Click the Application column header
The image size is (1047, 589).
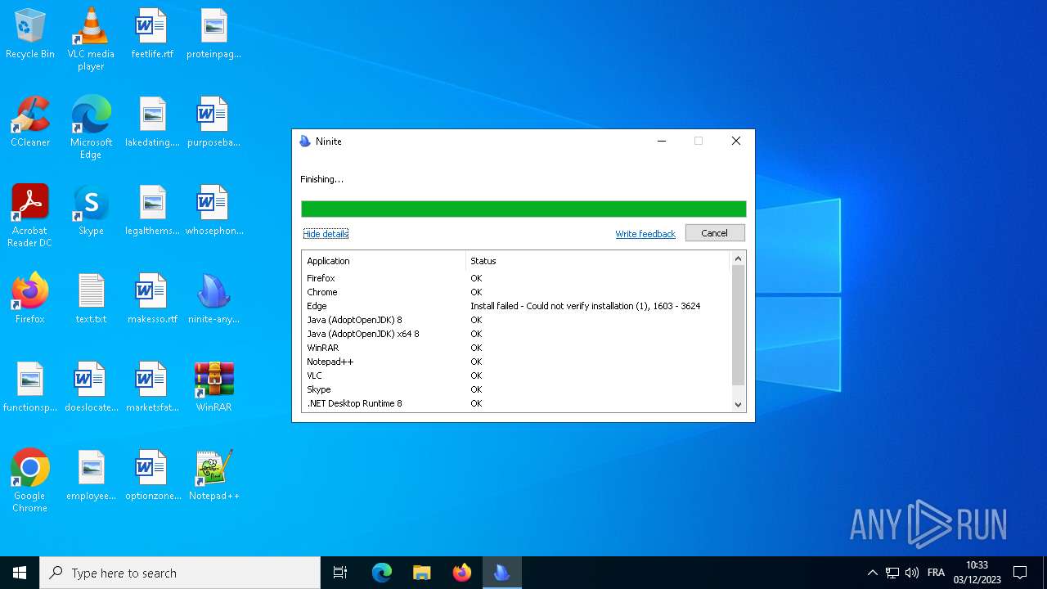384,261
